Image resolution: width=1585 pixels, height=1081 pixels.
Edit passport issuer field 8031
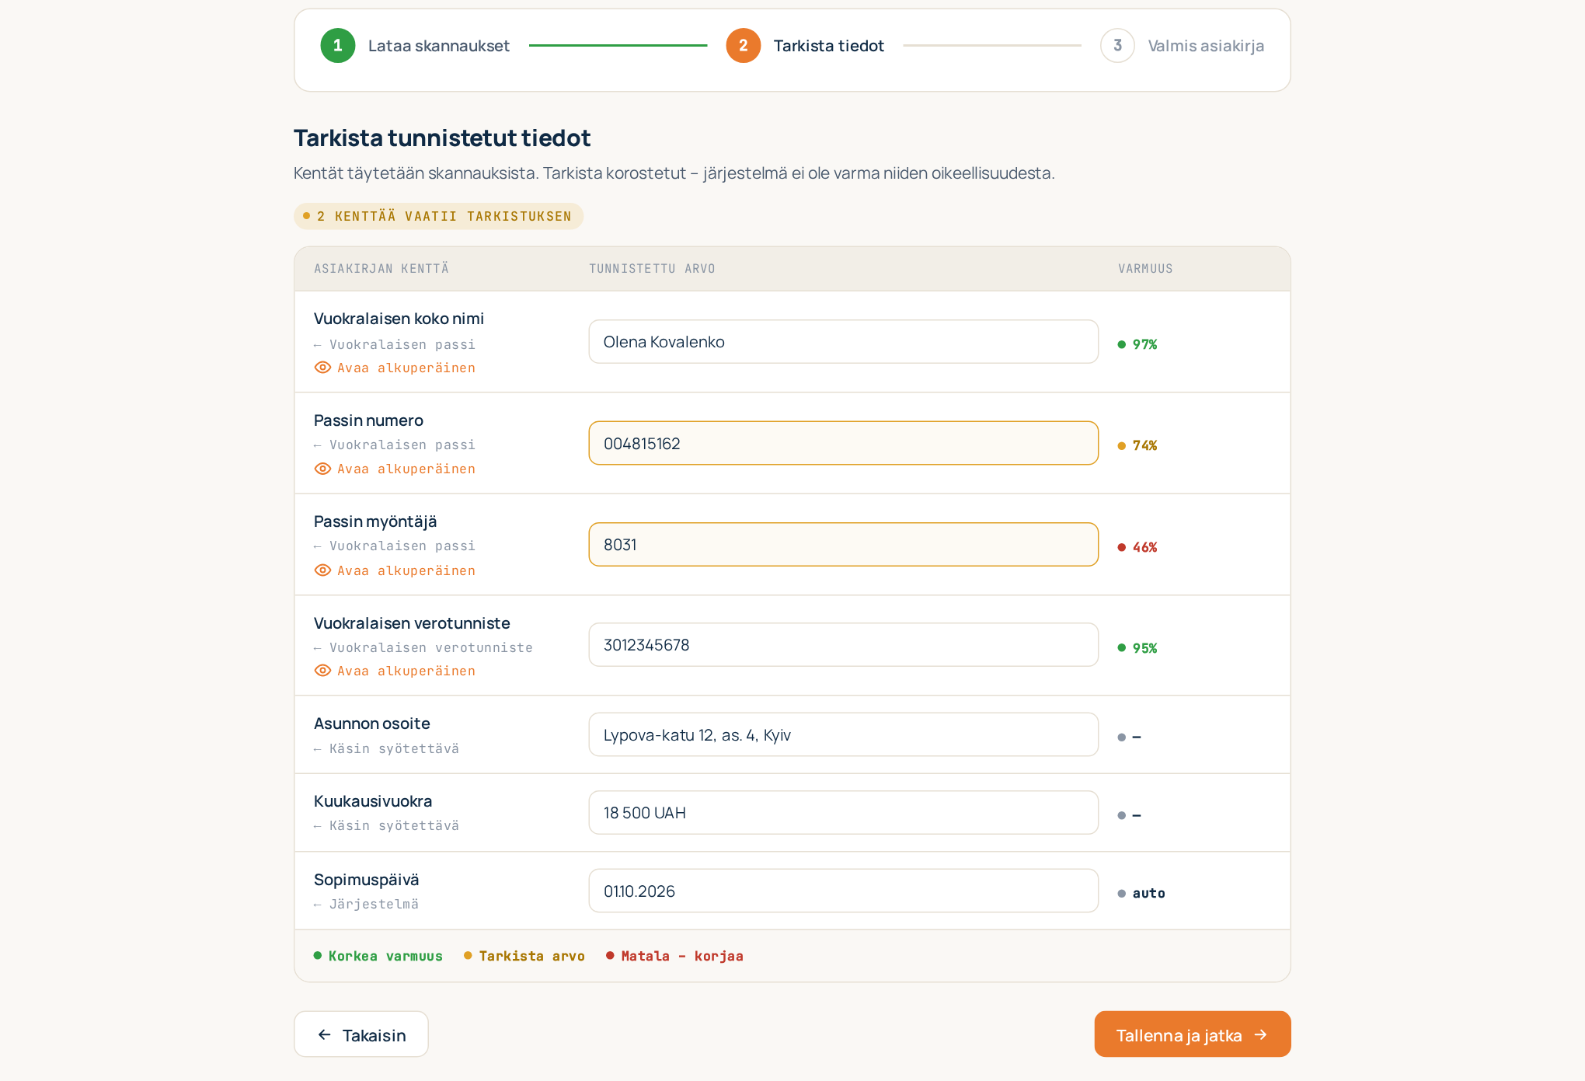[x=844, y=545]
